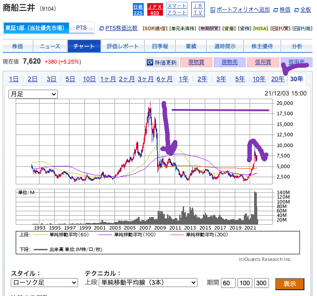This screenshot has width=317, height=296.
Task: Add stock via ポートフォリオへ追加 link
Action: pos(243,10)
